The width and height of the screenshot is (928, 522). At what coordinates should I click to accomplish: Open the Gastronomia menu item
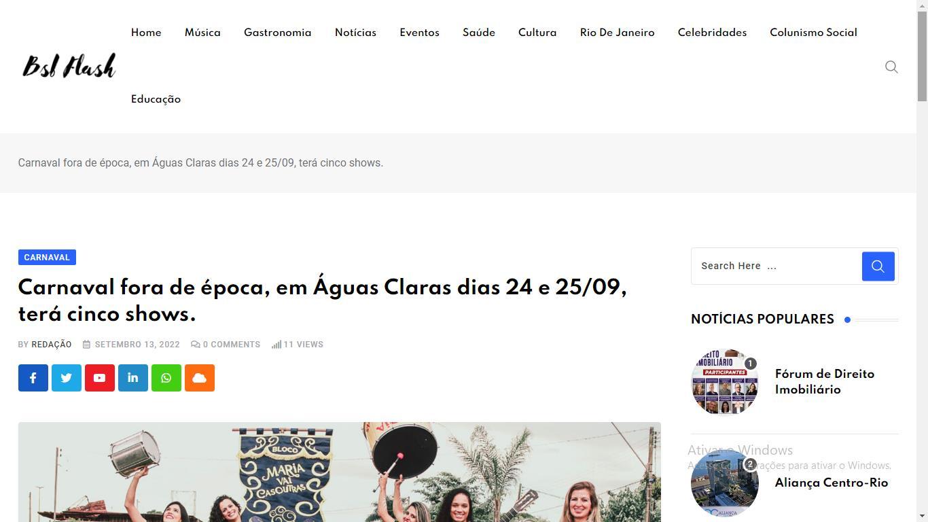point(278,33)
